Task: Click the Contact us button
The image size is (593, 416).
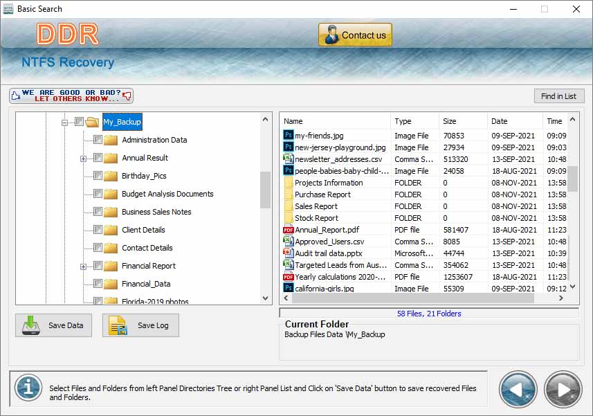Action: pyautogui.click(x=355, y=35)
